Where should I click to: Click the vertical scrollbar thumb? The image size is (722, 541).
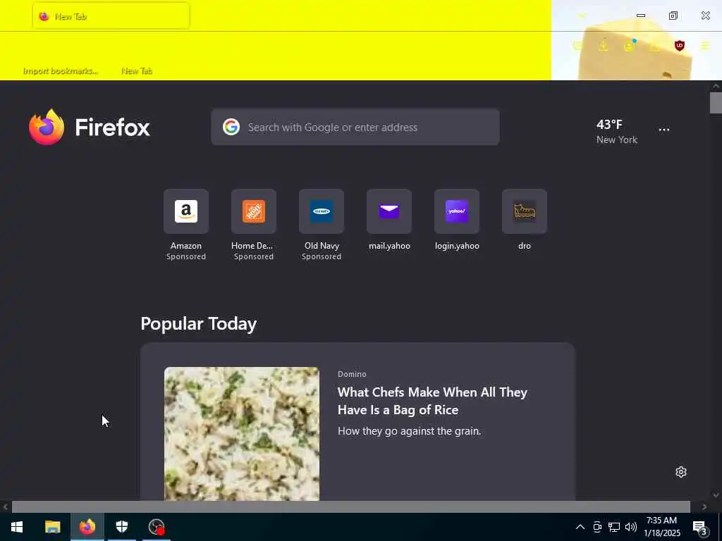click(716, 103)
